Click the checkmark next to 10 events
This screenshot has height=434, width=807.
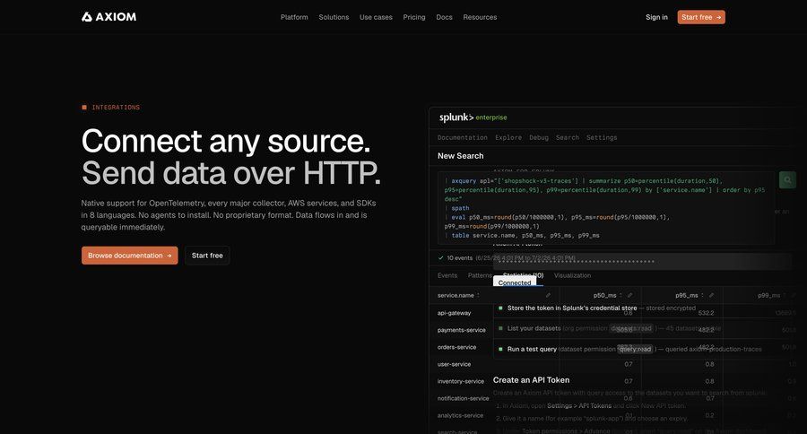point(440,258)
